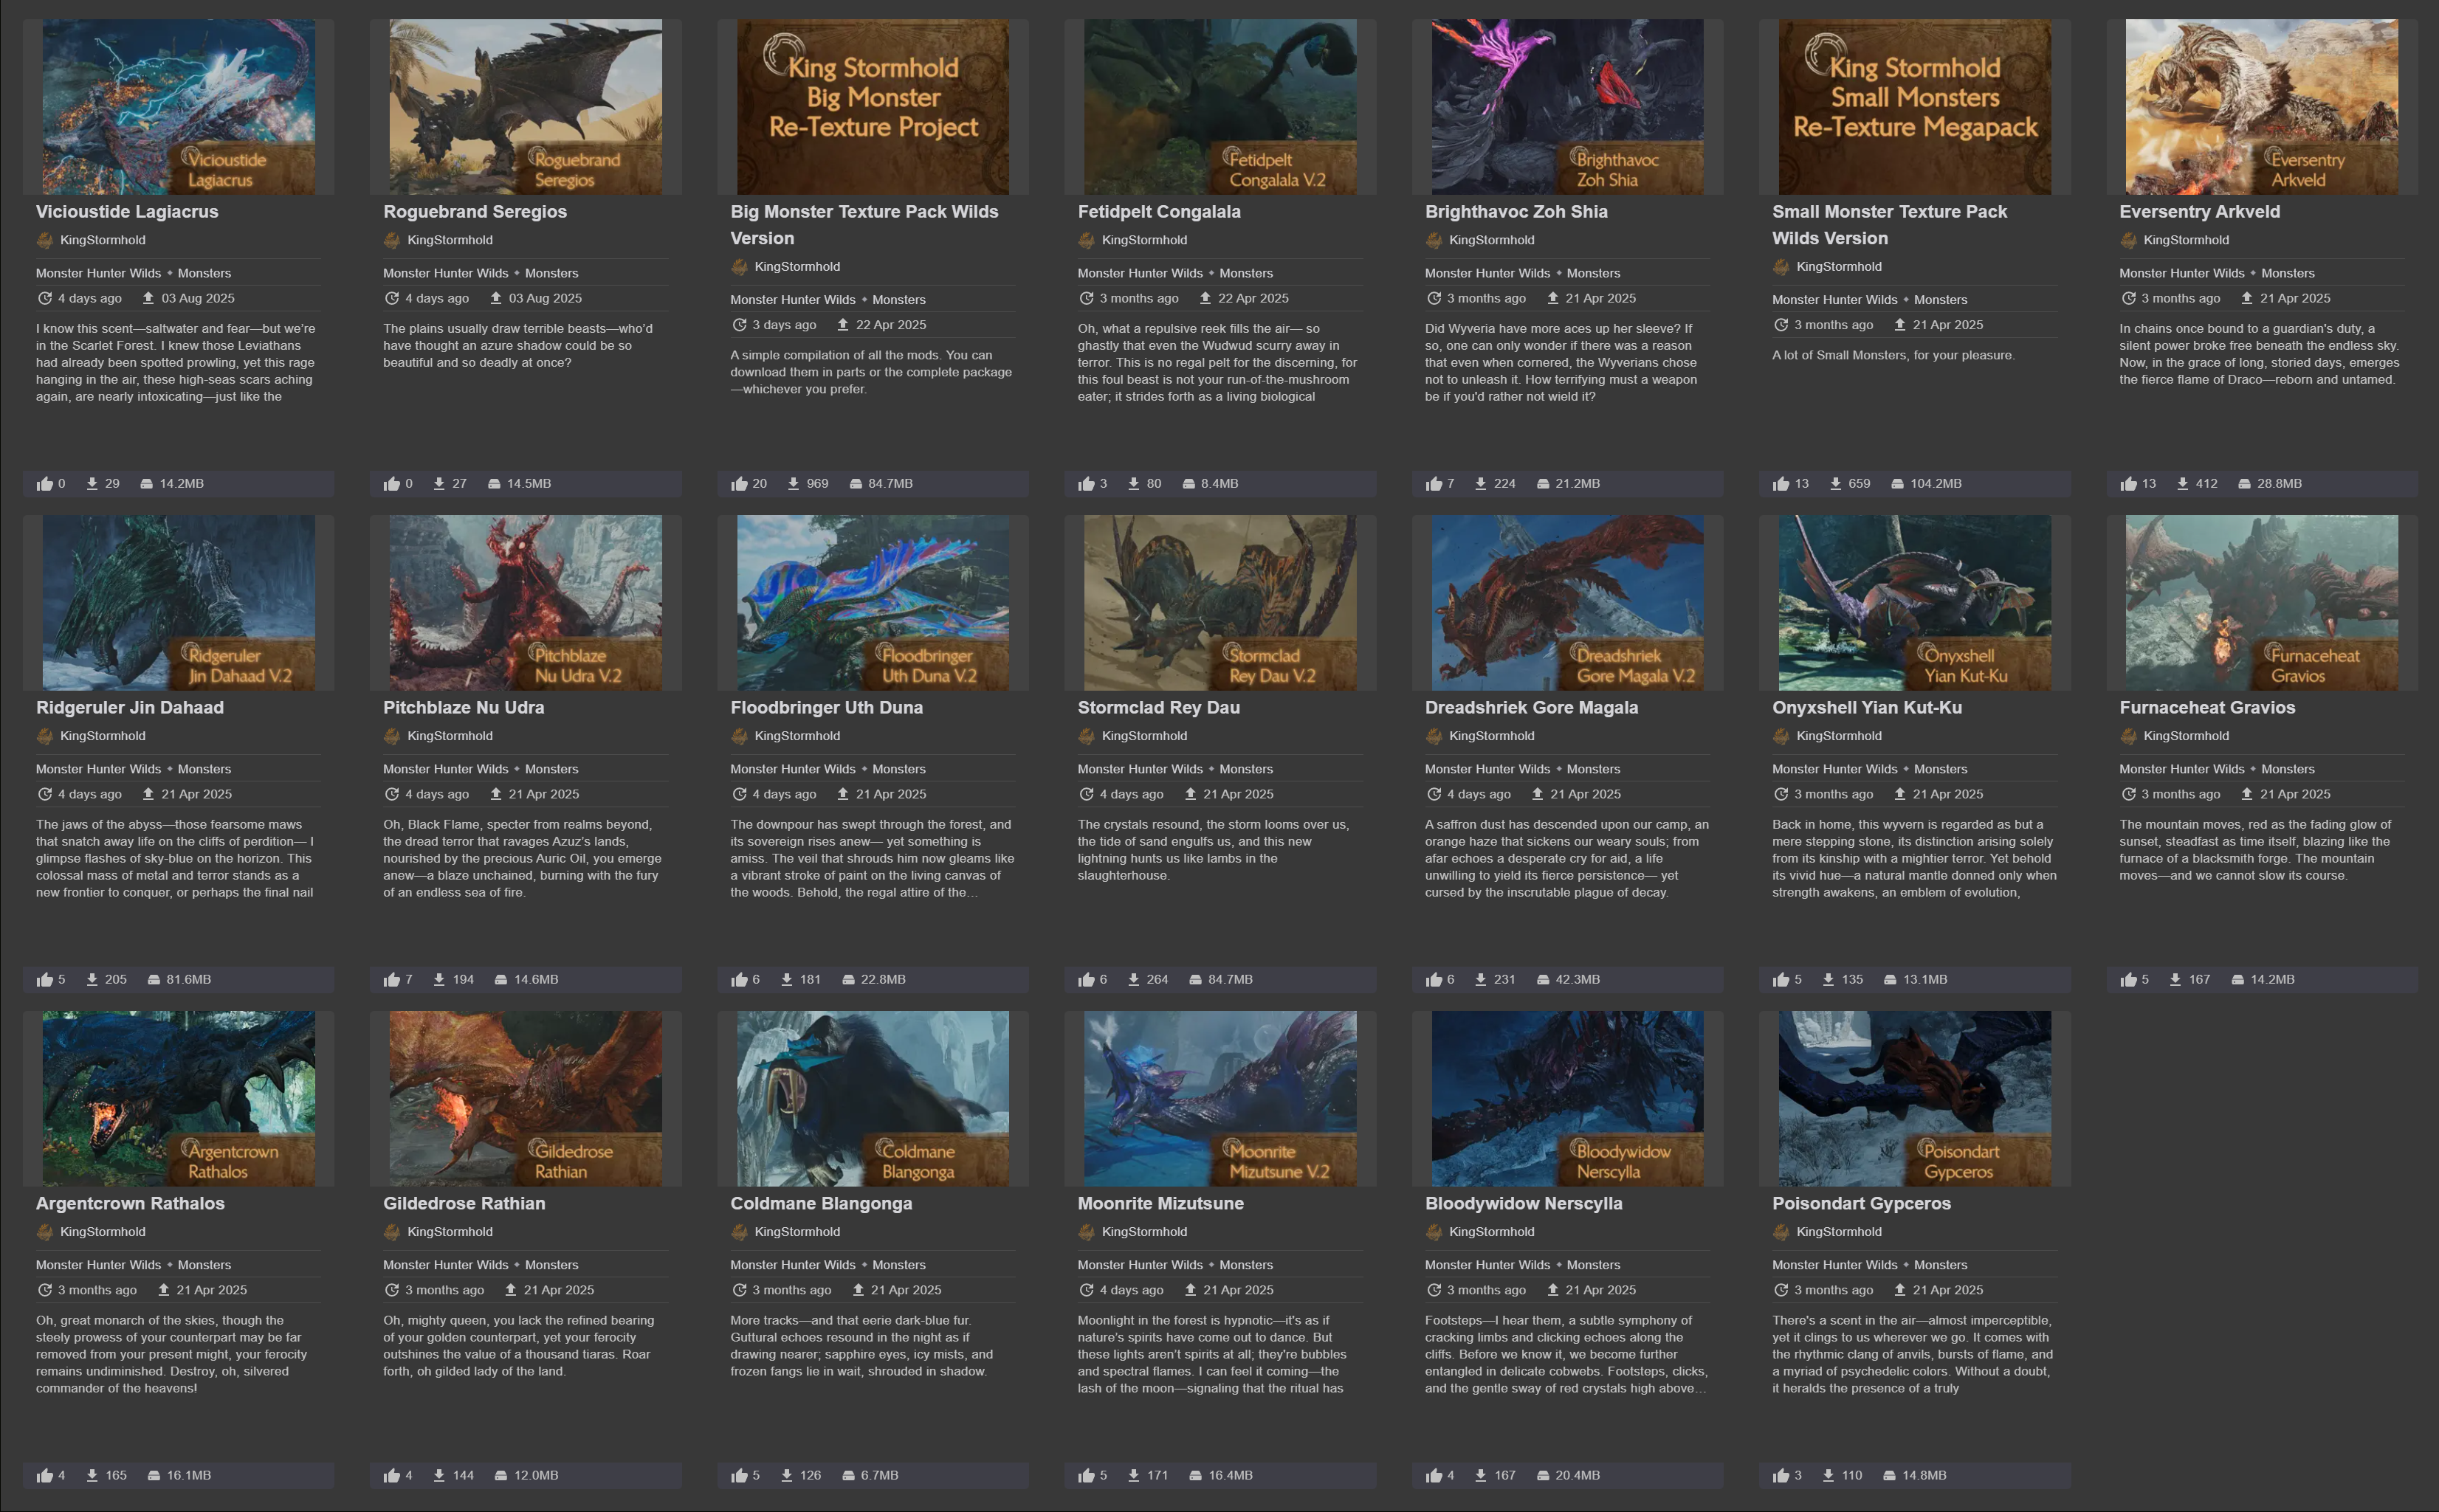Image resolution: width=2439 pixels, height=1512 pixels.
Task: Open the Brighthavoc Zoh Shia title link
Action: click(x=1516, y=211)
